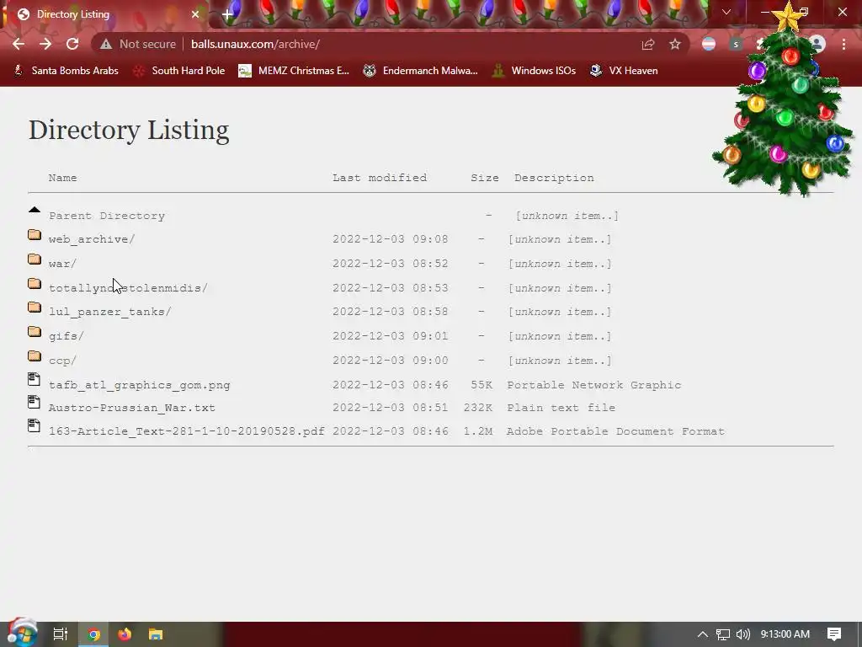862x647 pixels.
Task: Open the web_archive/ folder
Action: coord(92,239)
